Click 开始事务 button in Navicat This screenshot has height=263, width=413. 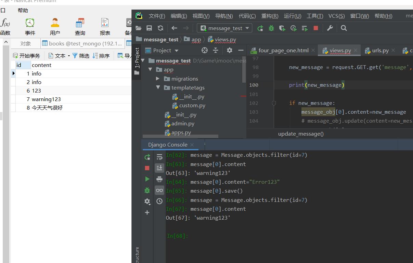click(26, 56)
